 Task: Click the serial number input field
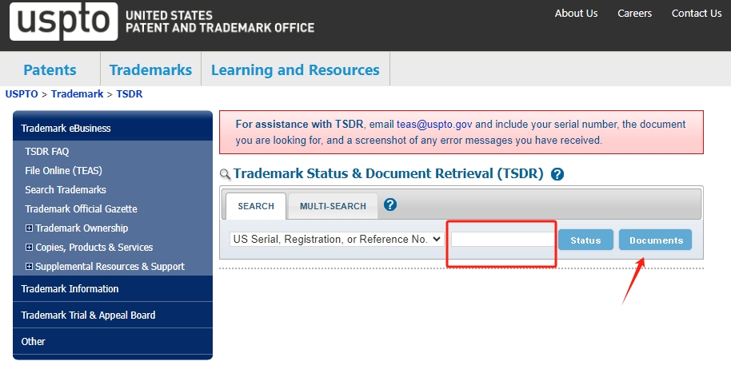coord(503,240)
